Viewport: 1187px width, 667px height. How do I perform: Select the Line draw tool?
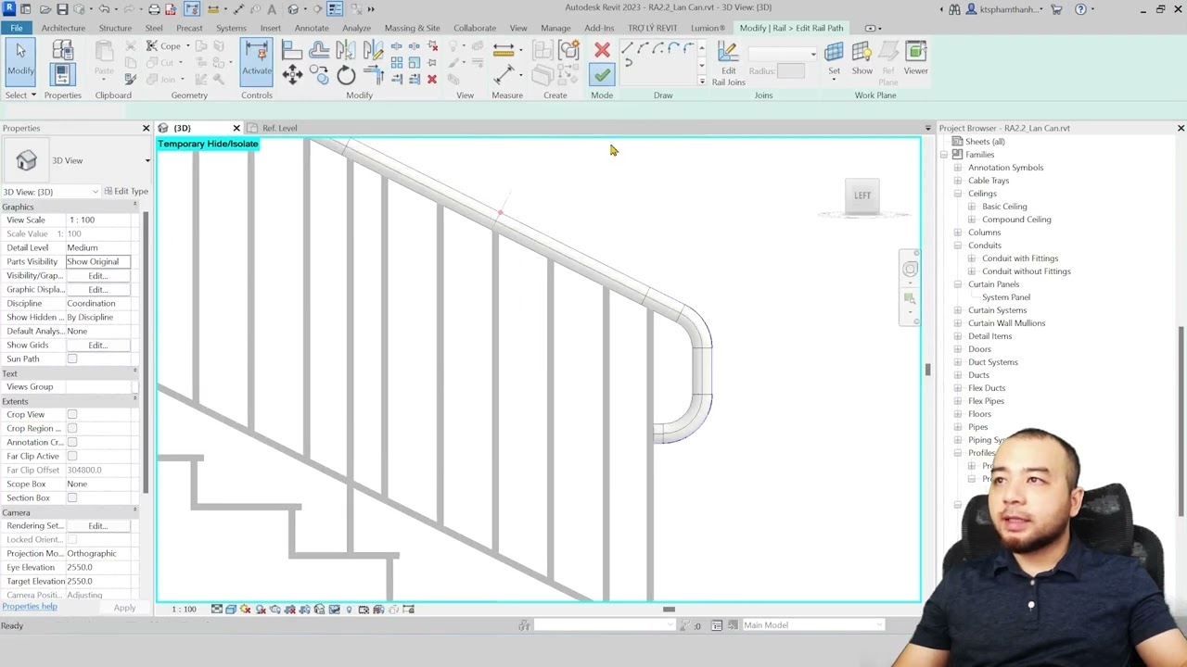click(628, 47)
